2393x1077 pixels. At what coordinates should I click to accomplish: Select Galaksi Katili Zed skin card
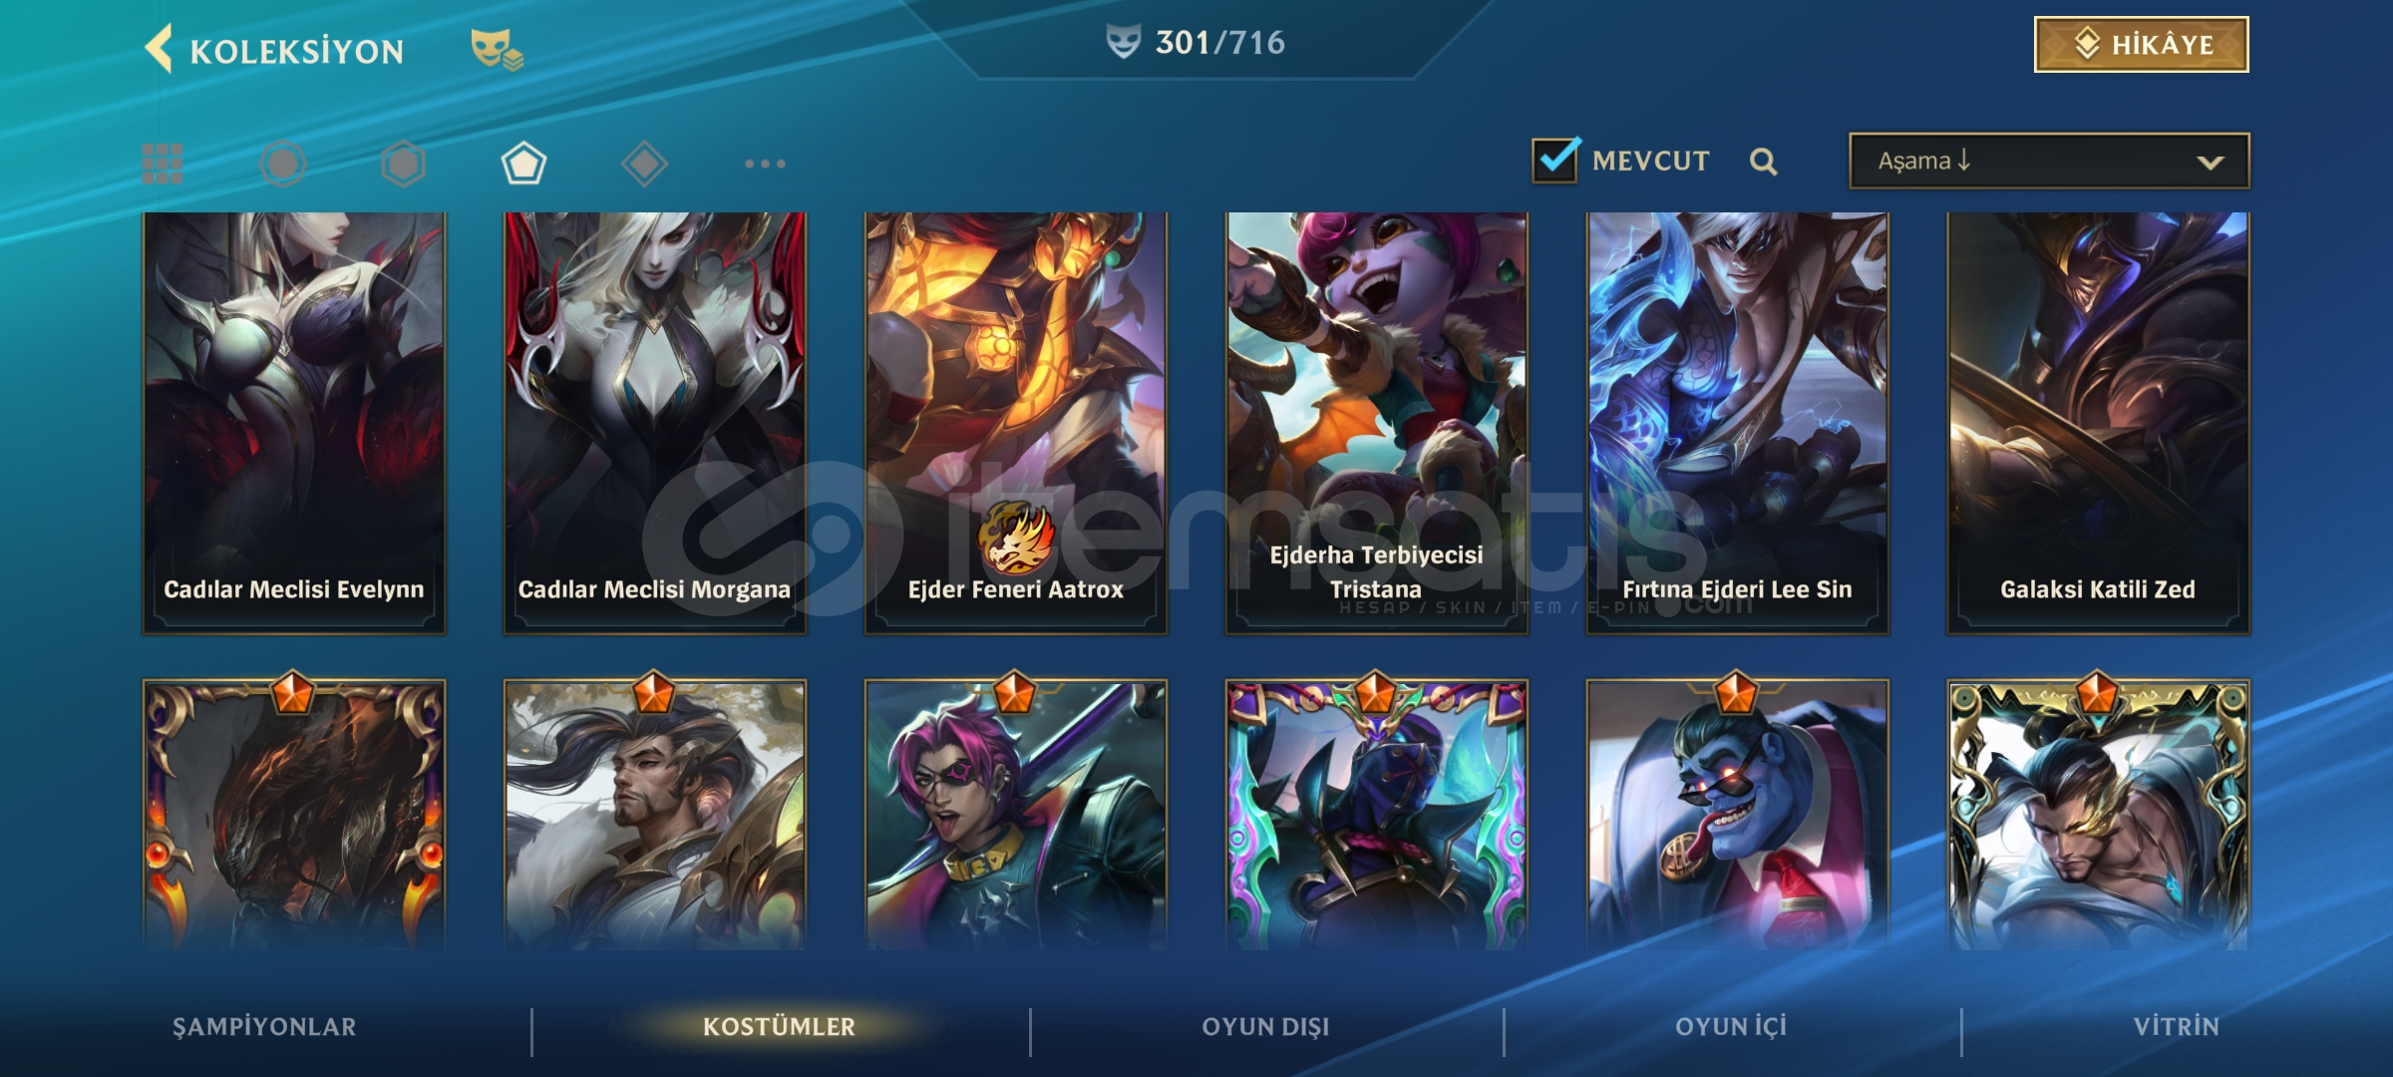coord(2098,423)
